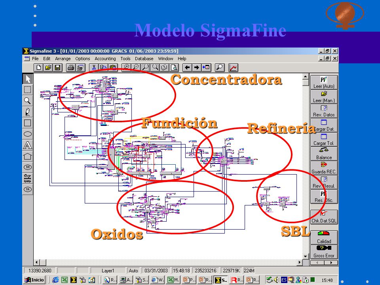Image resolution: width=380 pixels, height=285 pixels.
Task: Click the 13390:2680 coordinates status field
Action: (40, 271)
